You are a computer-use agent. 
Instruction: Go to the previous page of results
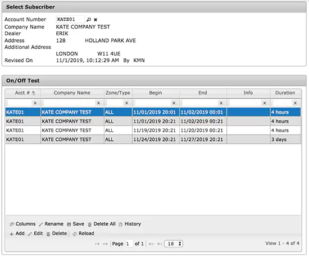pos(105,244)
